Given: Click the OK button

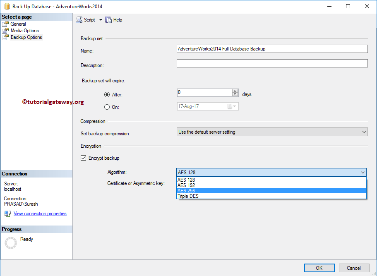Looking at the screenshot, I should 319,268.
